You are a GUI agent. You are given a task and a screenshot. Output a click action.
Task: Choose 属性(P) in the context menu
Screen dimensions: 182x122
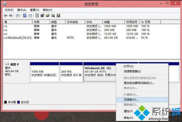click(x=128, y=111)
